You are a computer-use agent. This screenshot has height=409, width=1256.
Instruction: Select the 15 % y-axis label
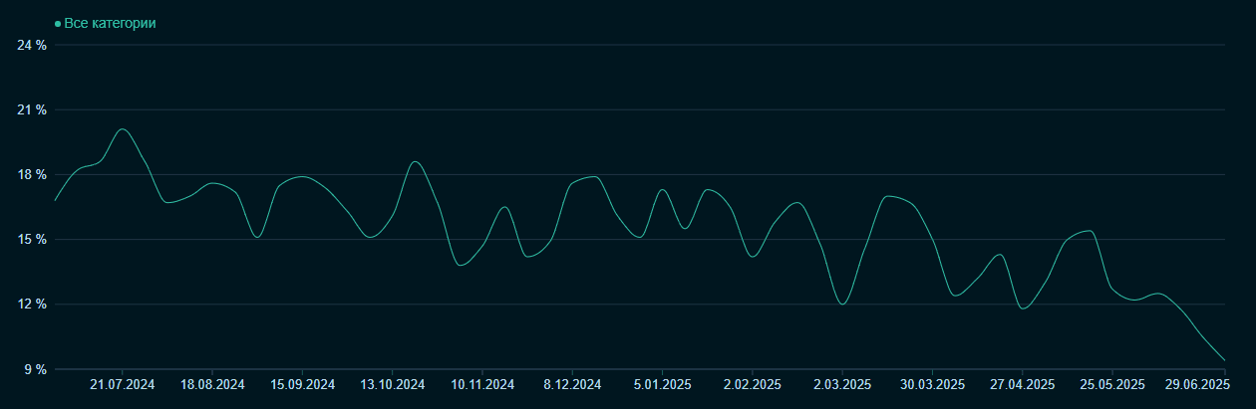(32, 240)
